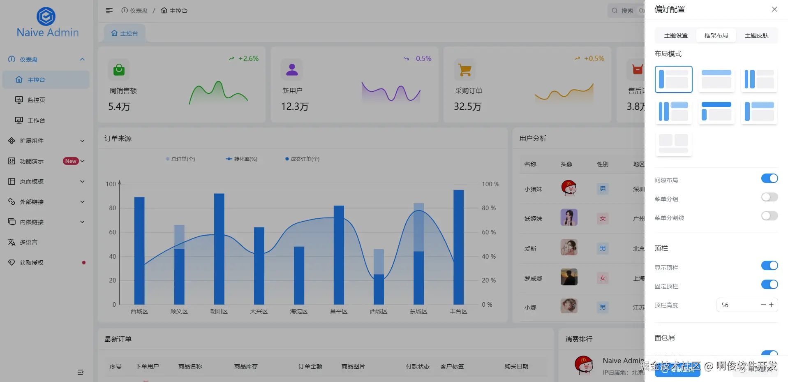Click the menu collapse icon in header

pyautogui.click(x=109, y=11)
